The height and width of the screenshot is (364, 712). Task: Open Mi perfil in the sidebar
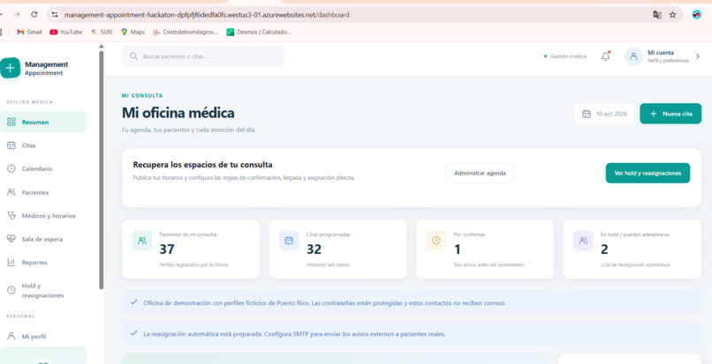[x=42, y=337]
